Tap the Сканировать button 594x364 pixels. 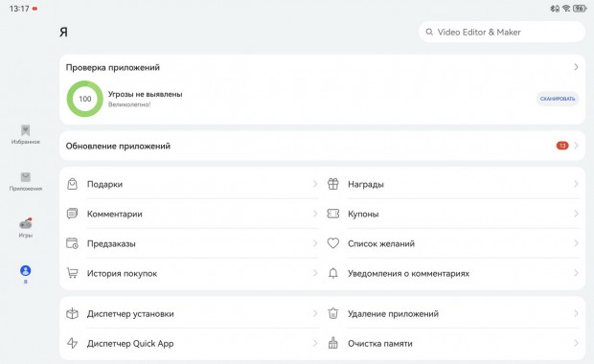[558, 99]
